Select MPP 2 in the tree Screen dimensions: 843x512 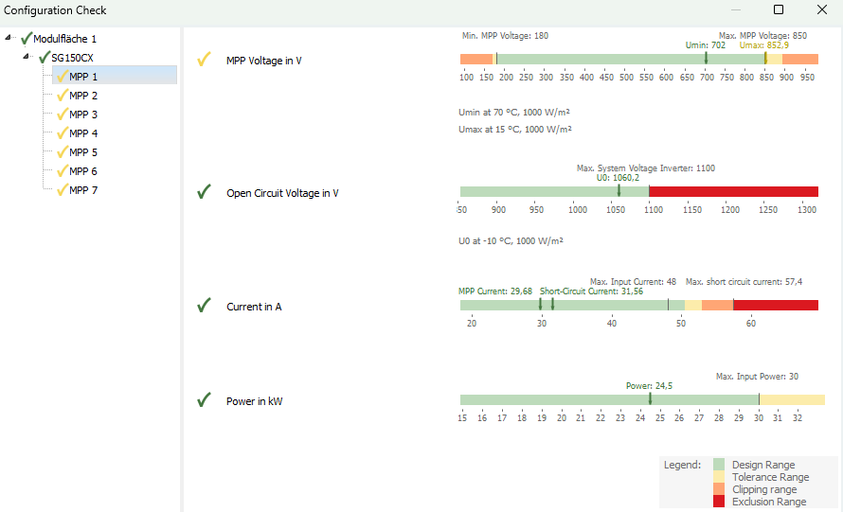click(83, 96)
